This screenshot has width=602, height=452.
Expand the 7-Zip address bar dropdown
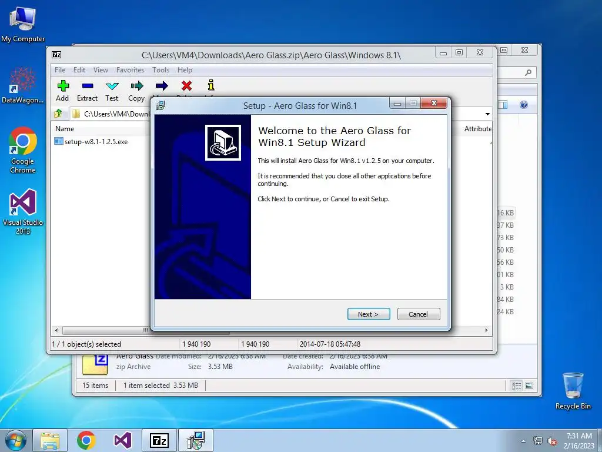coord(487,114)
